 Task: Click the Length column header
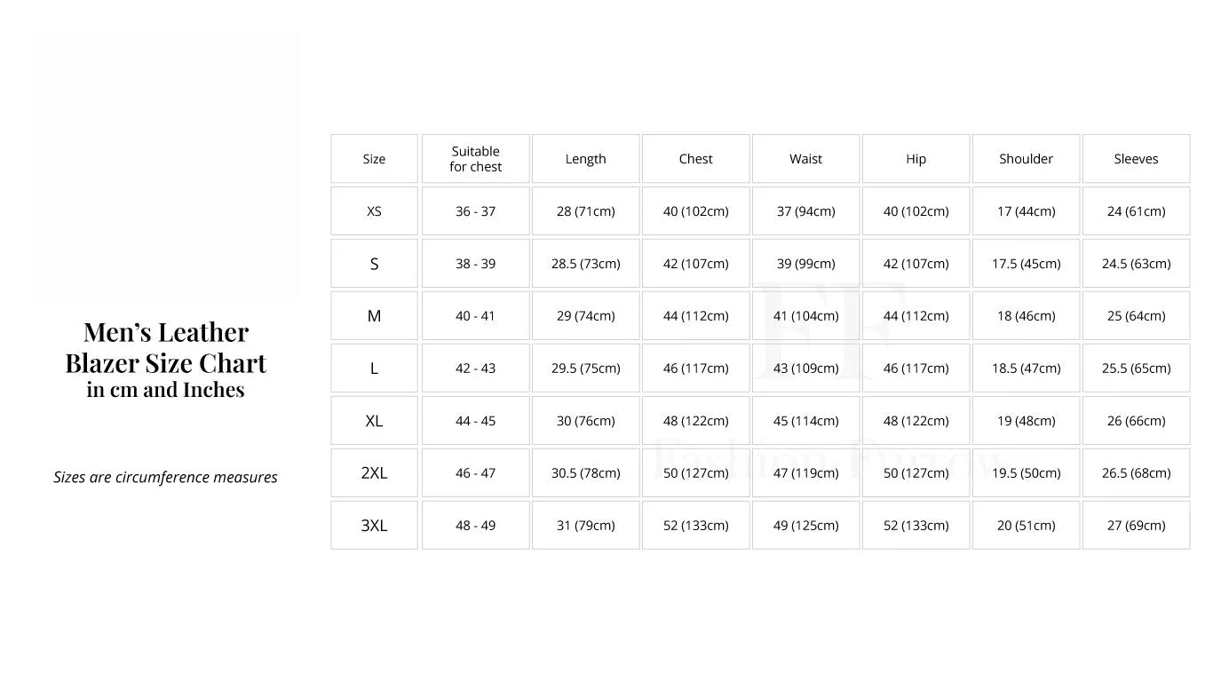coord(585,159)
